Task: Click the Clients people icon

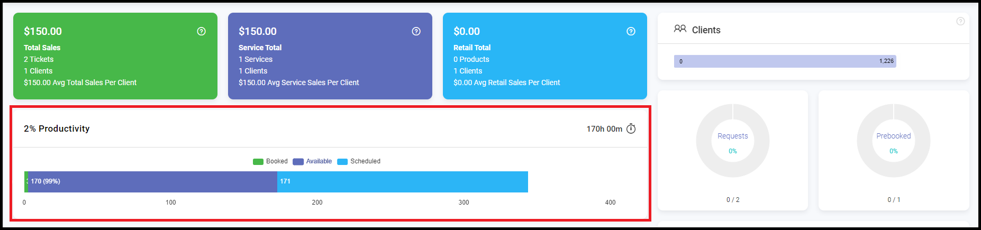Action: (680, 29)
